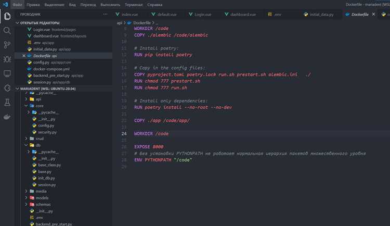This screenshot has width=390, height=226.
Task: Click the Explorer panel three-dots menu
Action: tap(105, 15)
